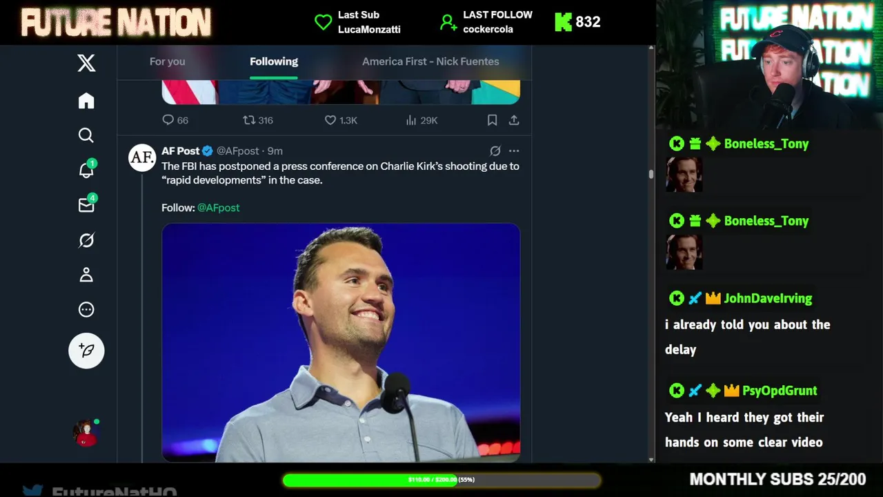Click the timeline vertical scrollbar thumb
Image resolution: width=883 pixels, height=497 pixels.
(x=651, y=175)
